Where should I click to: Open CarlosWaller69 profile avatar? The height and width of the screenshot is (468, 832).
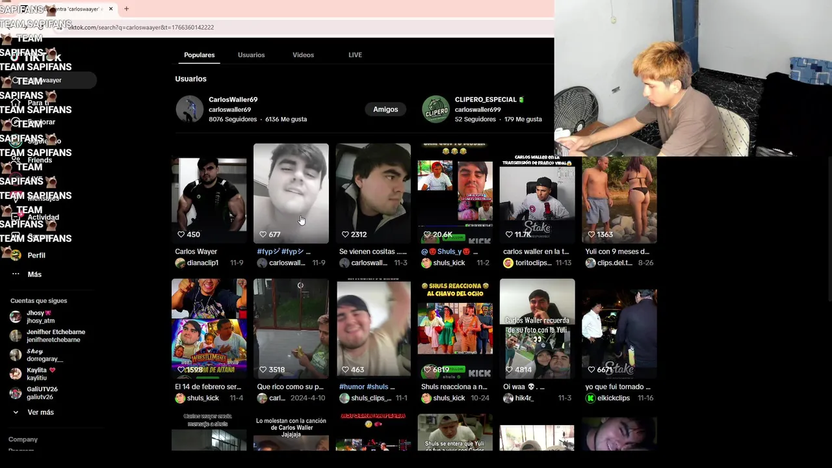pyautogui.click(x=190, y=109)
